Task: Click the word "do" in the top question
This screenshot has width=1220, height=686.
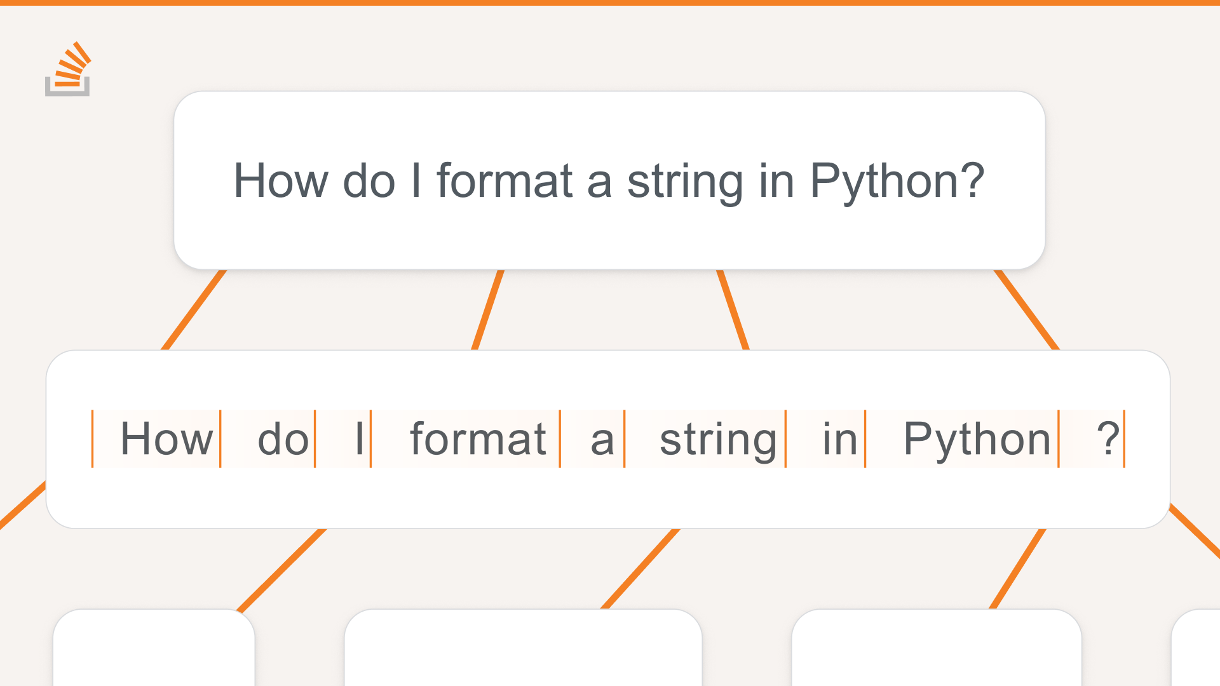Action: point(369,182)
